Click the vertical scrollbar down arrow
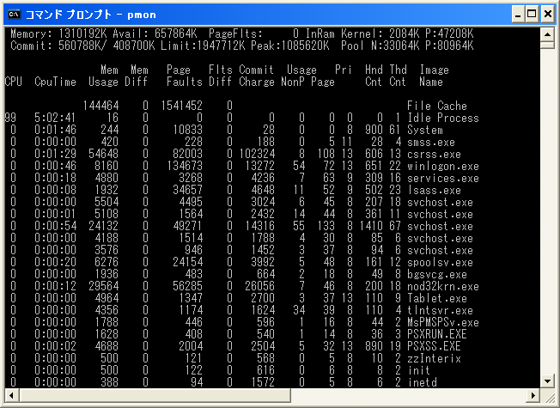The image size is (560, 408). 547,381
